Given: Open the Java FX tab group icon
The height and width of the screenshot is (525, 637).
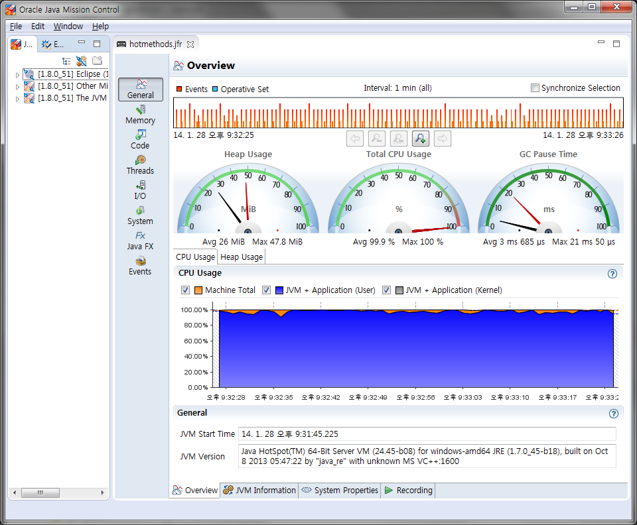Looking at the screenshot, I should coord(140,241).
